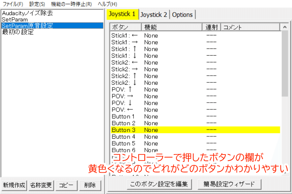Click the 連射 column header

[x=211, y=27]
